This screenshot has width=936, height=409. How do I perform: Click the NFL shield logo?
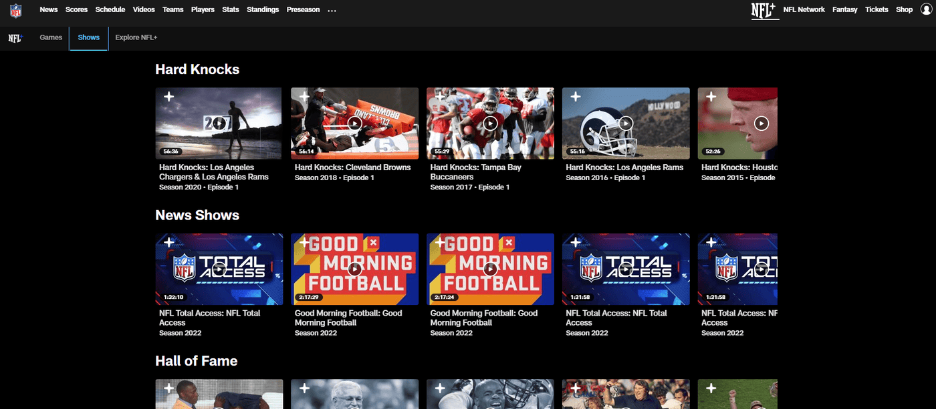(15, 9)
